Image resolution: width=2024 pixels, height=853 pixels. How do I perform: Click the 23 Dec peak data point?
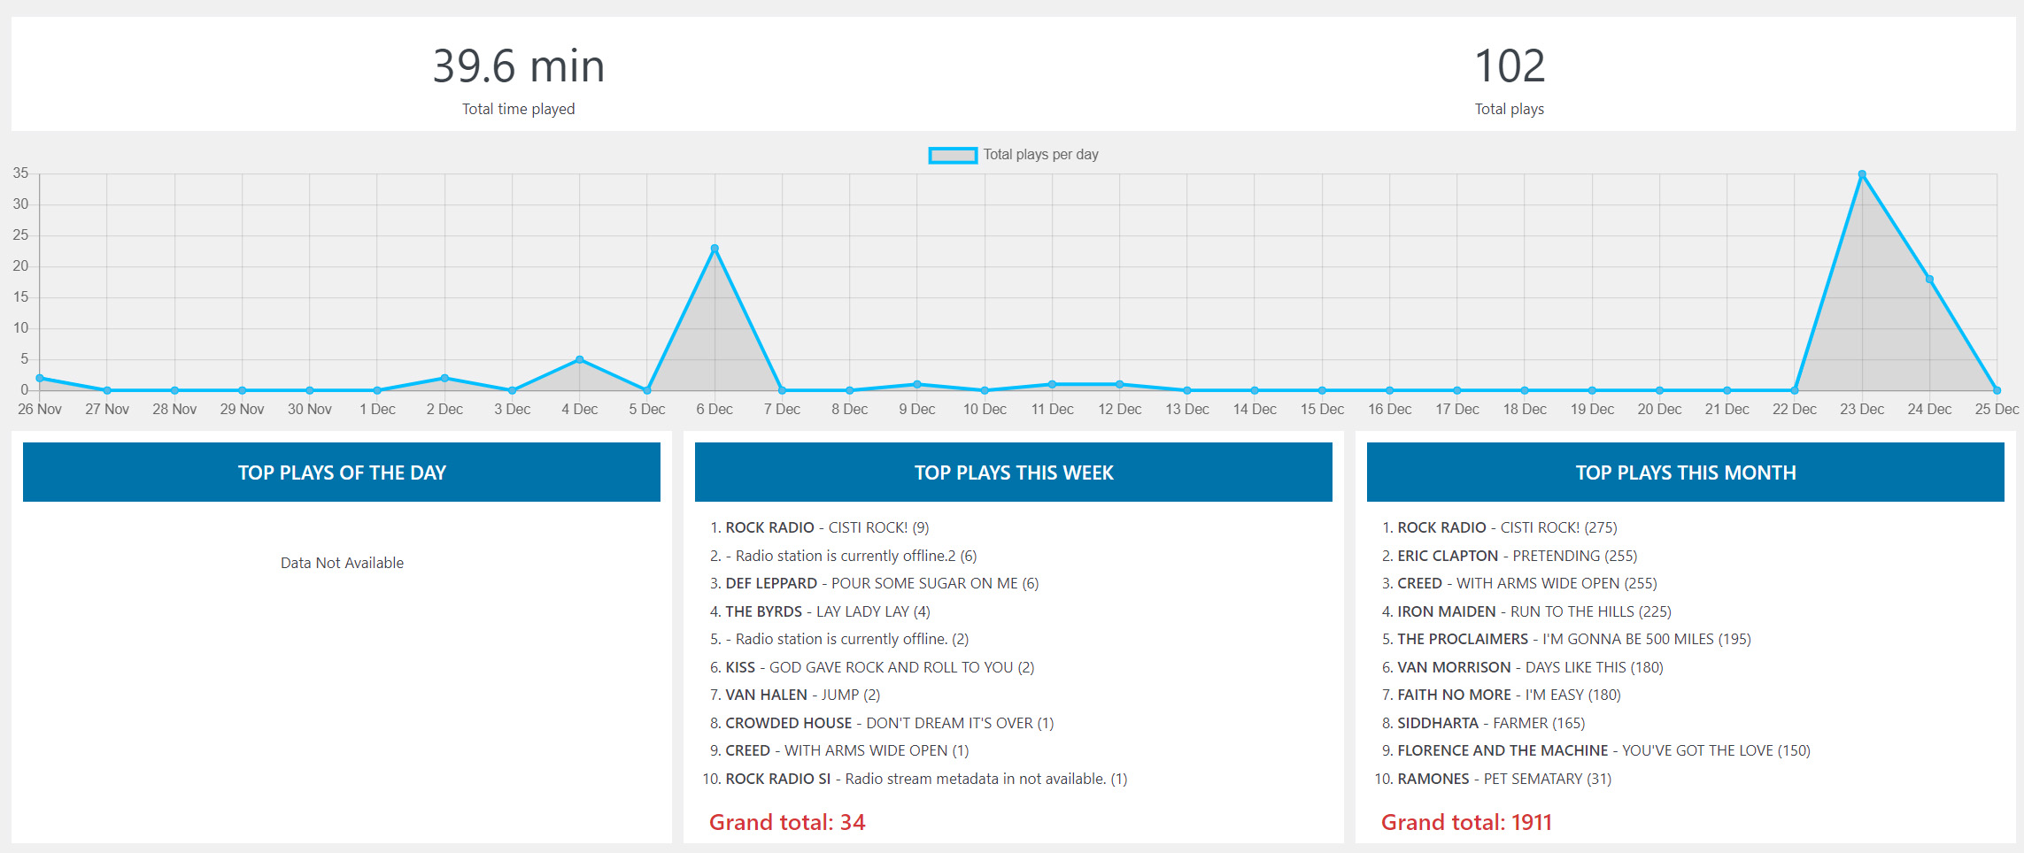(x=1862, y=174)
